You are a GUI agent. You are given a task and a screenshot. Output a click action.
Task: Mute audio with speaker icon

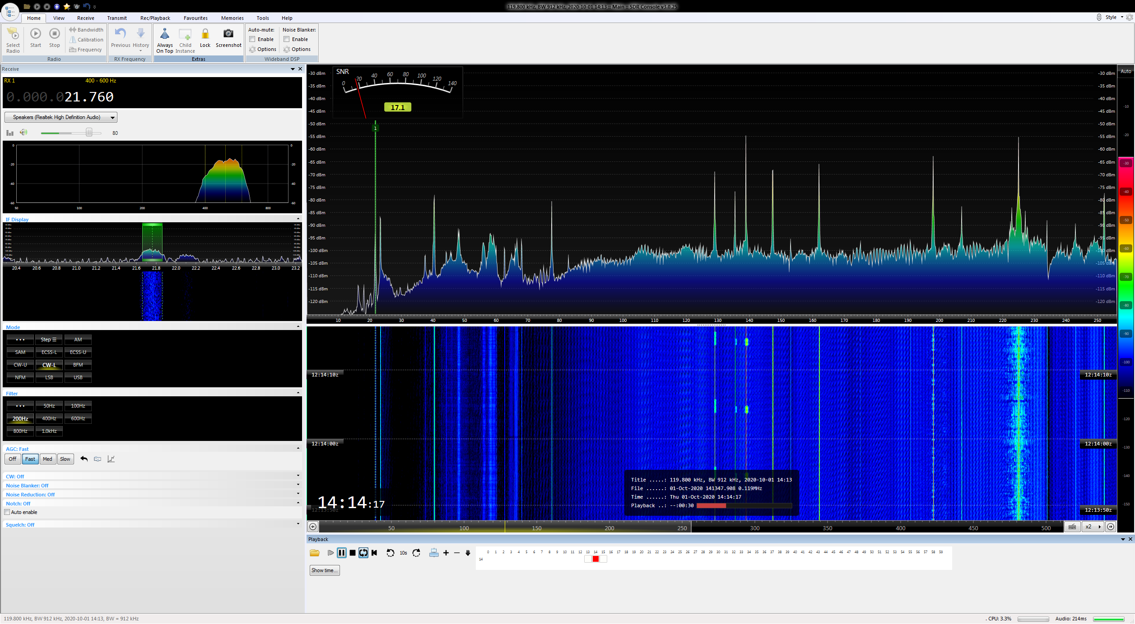coord(23,133)
